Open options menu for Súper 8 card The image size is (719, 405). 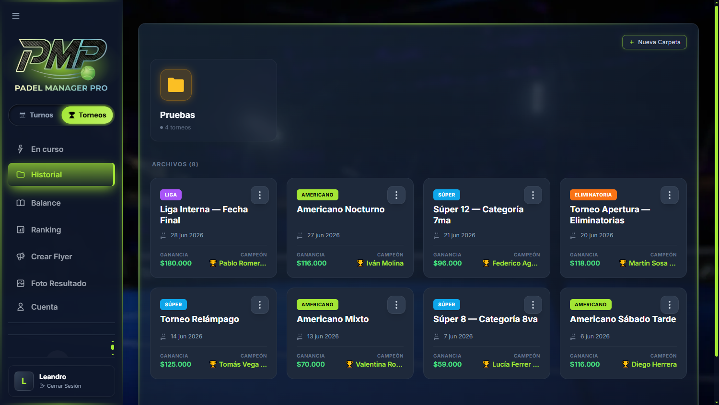[533, 305]
